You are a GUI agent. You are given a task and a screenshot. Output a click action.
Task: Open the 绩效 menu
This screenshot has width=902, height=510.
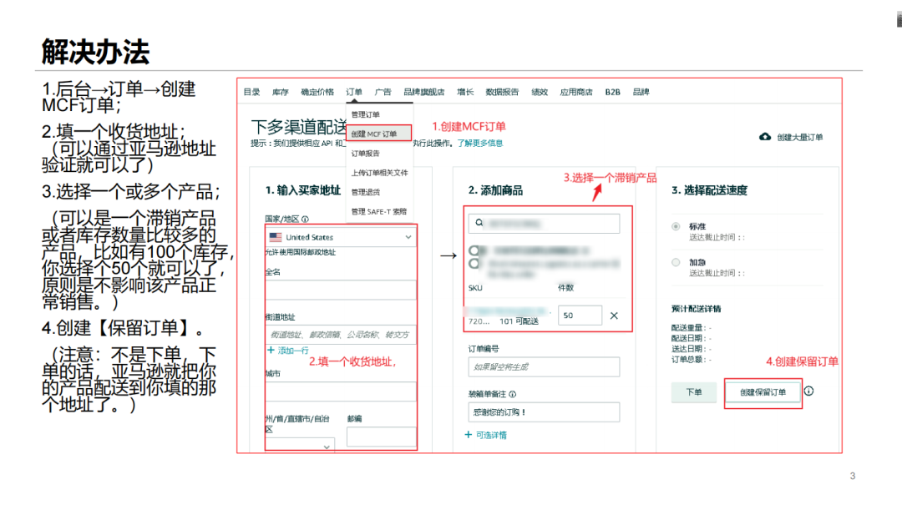tap(540, 92)
